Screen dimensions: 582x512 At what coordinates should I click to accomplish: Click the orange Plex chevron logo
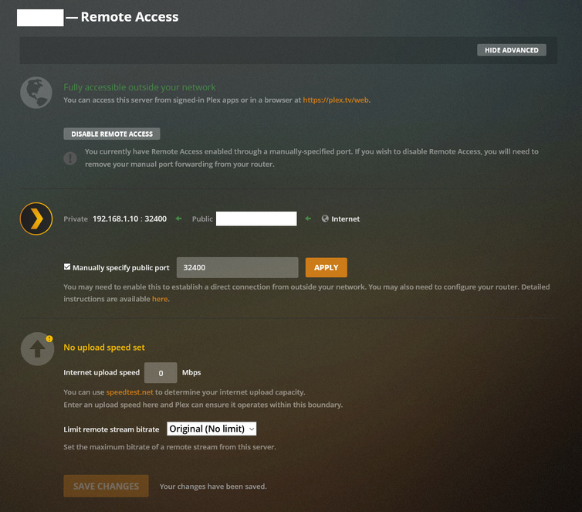coord(36,219)
